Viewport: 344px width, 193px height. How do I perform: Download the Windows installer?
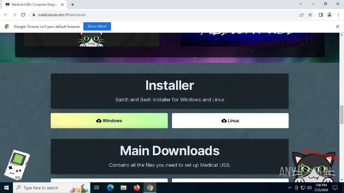pos(109,121)
